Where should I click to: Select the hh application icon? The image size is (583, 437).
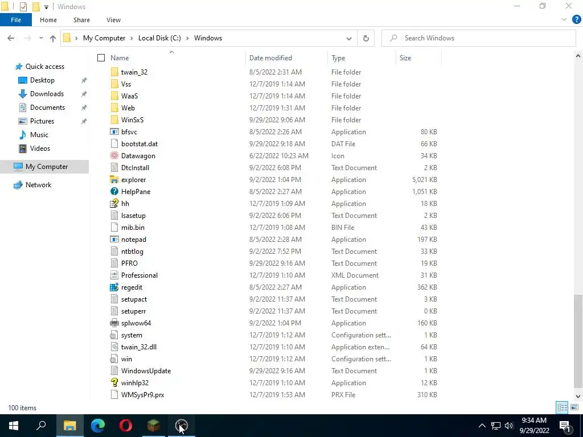tap(114, 203)
